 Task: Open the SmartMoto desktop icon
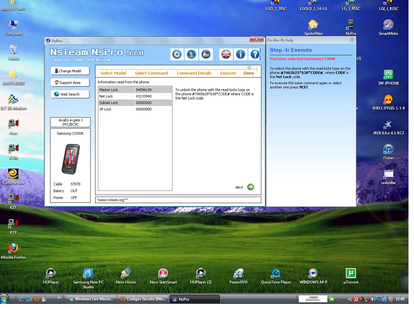click(388, 27)
